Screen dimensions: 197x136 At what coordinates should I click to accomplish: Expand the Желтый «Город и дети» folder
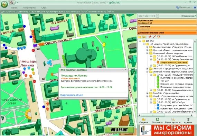tap(147, 69)
